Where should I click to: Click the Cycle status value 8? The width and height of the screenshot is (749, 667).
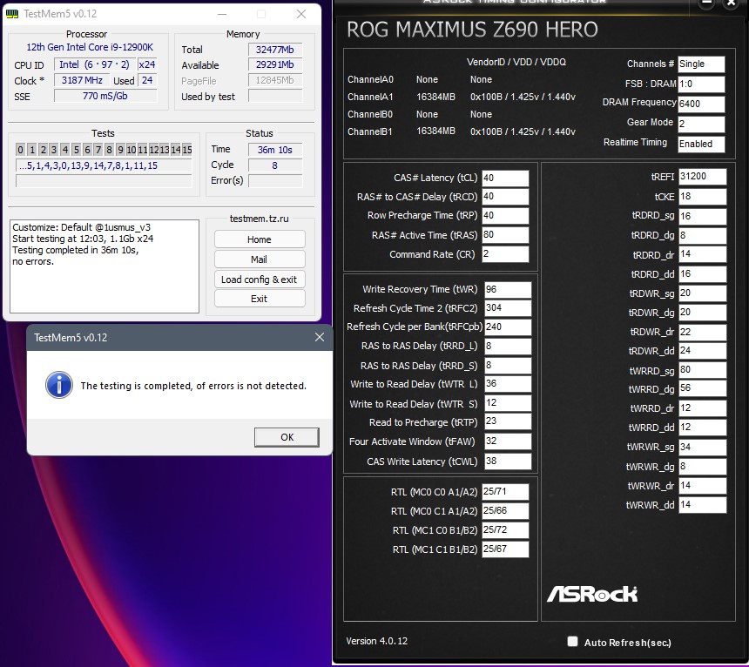pyautogui.click(x=275, y=165)
